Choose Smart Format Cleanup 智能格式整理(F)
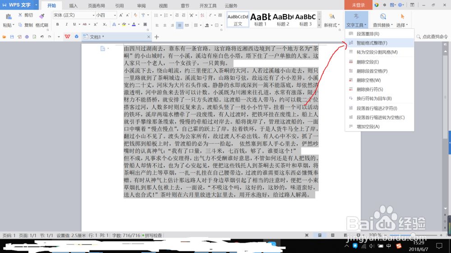Viewport: 451px width, 253px height. click(380, 43)
